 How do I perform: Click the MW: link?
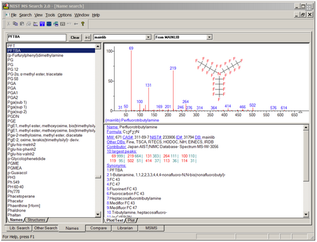point(110,137)
